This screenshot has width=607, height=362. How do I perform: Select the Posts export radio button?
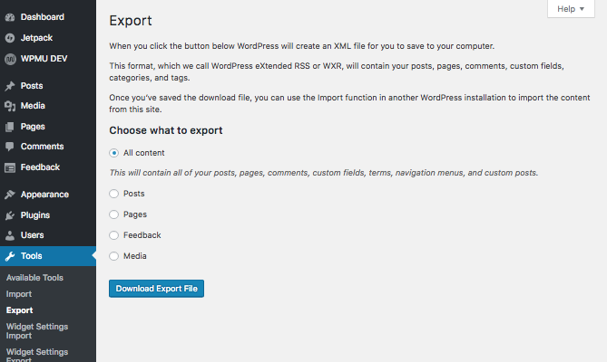coord(113,194)
